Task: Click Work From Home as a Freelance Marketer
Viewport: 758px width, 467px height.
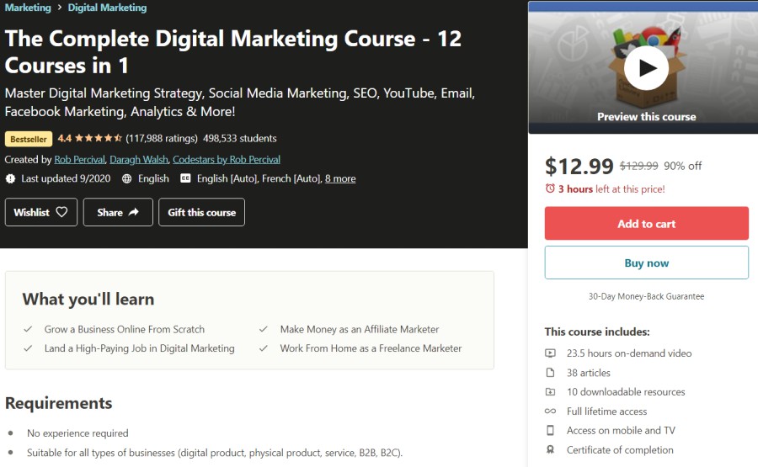Action: 371,348
